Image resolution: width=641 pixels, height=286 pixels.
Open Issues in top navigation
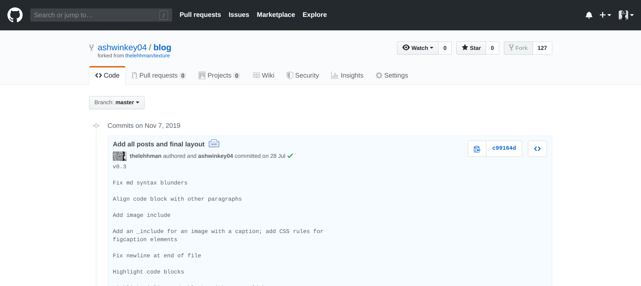[x=239, y=15]
